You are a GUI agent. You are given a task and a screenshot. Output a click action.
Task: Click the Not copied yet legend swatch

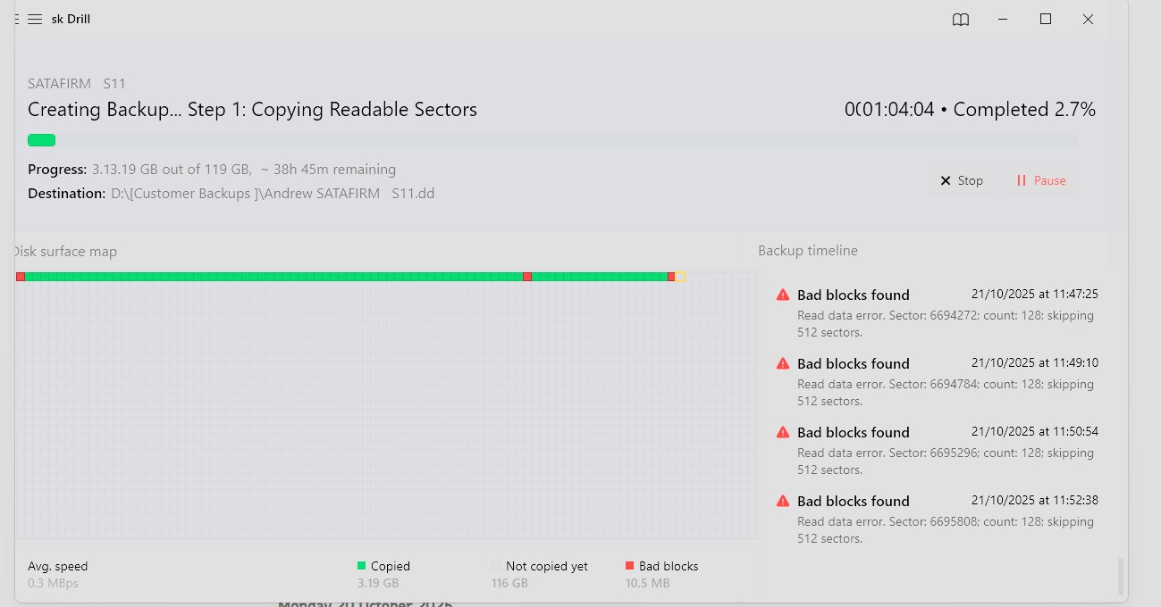pyautogui.click(x=496, y=566)
